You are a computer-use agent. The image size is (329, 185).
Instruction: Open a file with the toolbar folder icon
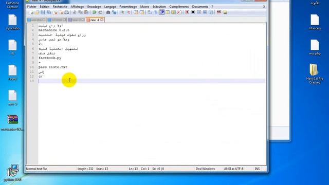pos(37,12)
